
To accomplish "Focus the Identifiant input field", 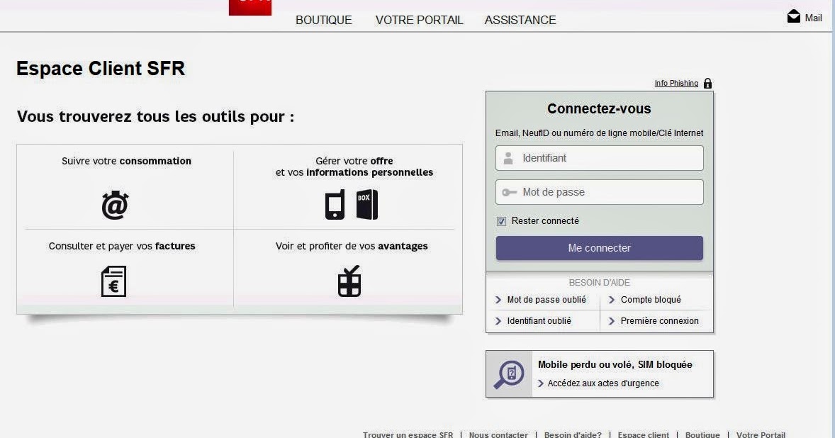I will click(599, 158).
